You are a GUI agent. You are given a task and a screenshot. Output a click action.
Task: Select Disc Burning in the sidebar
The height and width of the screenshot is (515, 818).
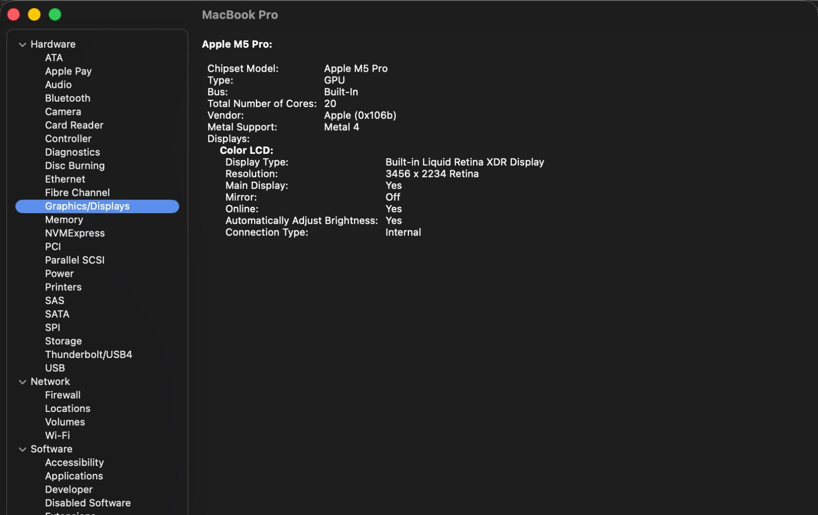pyautogui.click(x=75, y=166)
